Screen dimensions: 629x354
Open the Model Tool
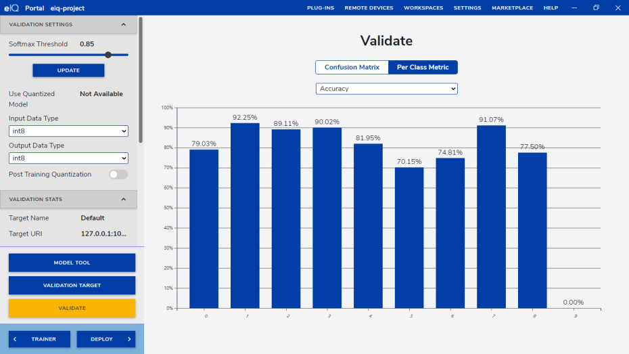tap(72, 263)
